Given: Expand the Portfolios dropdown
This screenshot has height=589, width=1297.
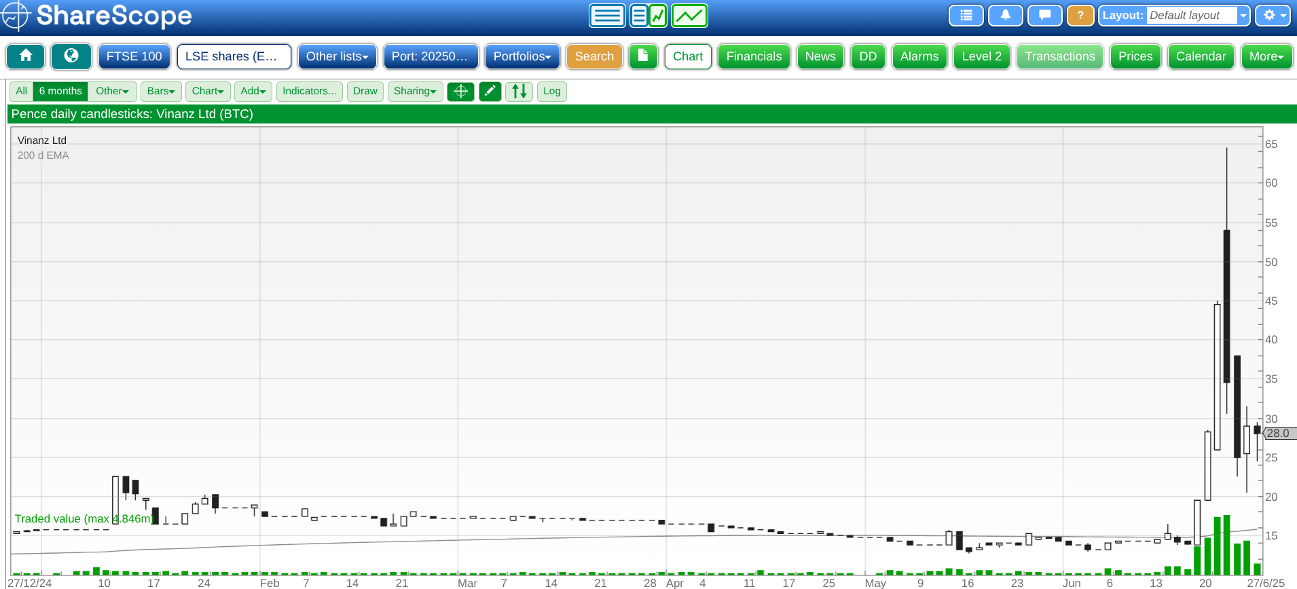Looking at the screenshot, I should click(522, 56).
